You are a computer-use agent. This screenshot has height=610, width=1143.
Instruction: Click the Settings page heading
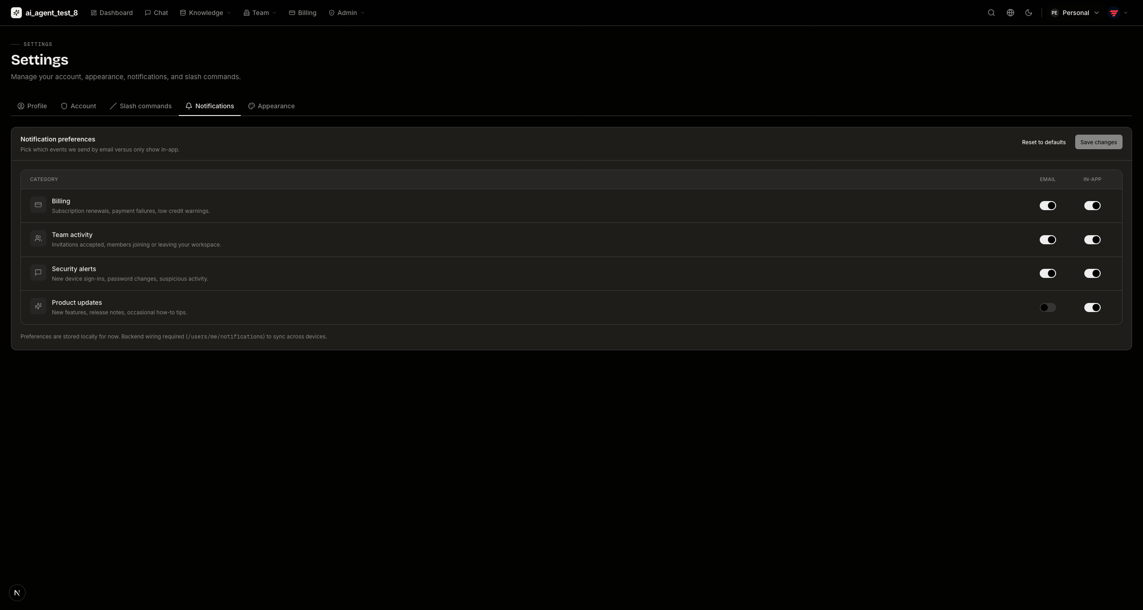pyautogui.click(x=40, y=60)
